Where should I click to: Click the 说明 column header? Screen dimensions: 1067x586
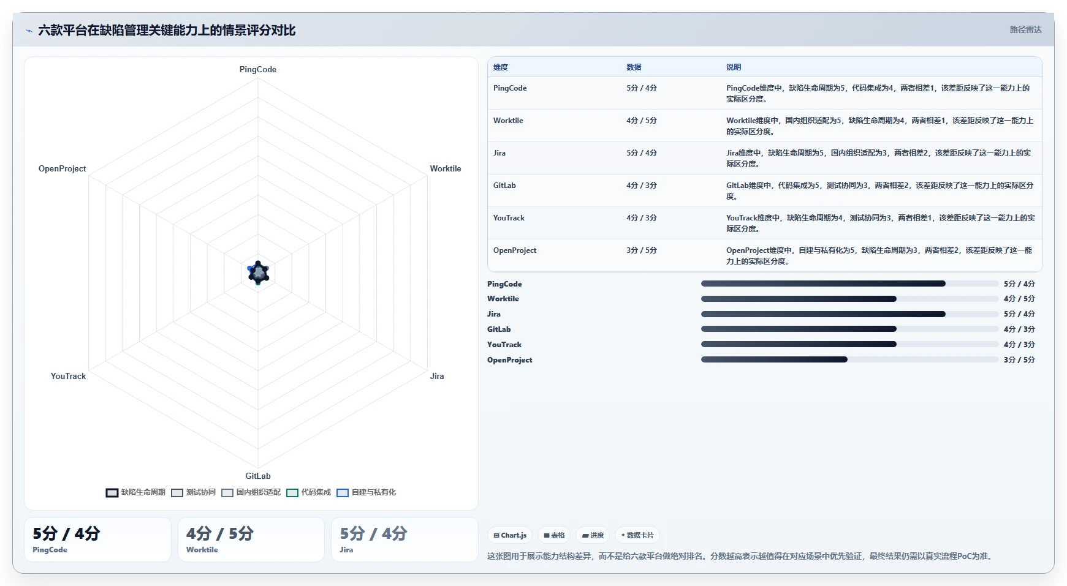click(734, 67)
